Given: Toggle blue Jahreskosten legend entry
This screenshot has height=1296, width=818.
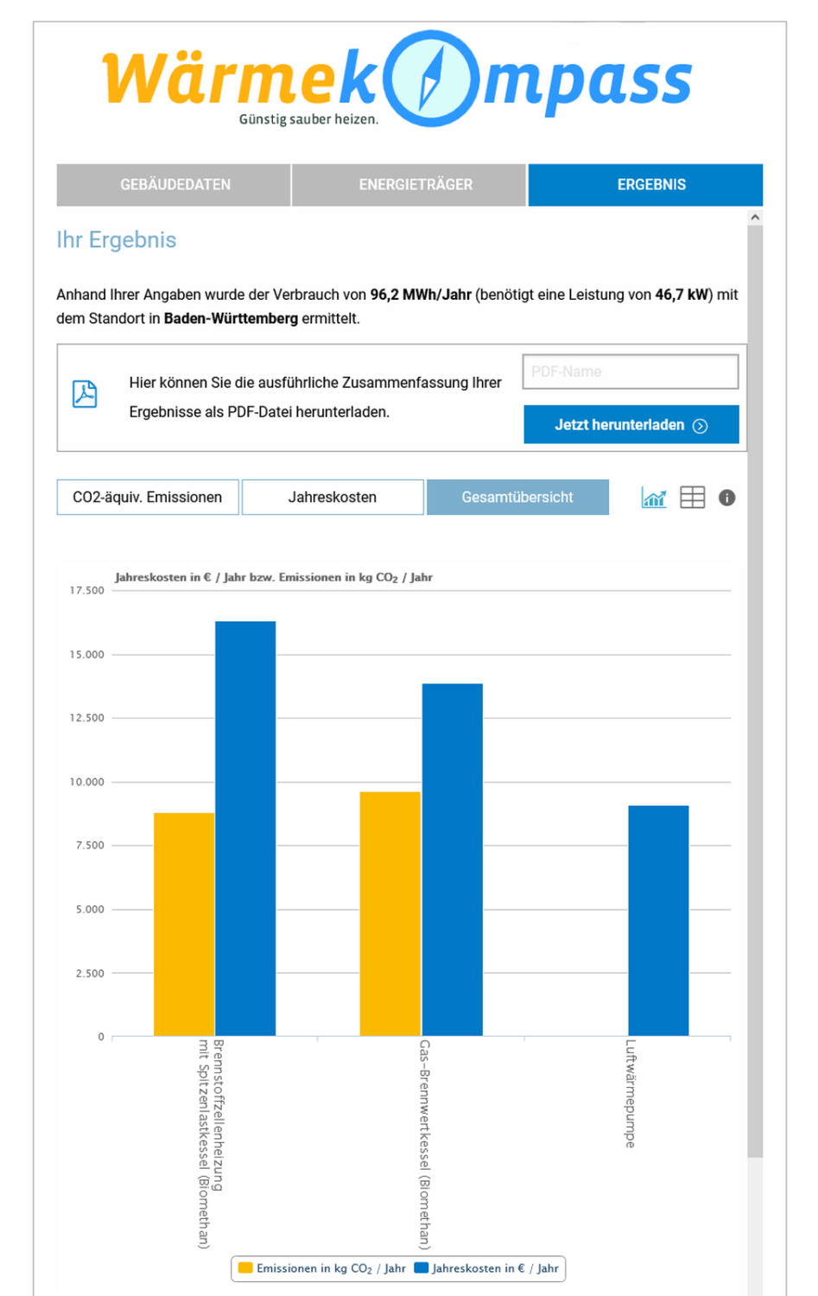Looking at the screenshot, I should (487, 1268).
